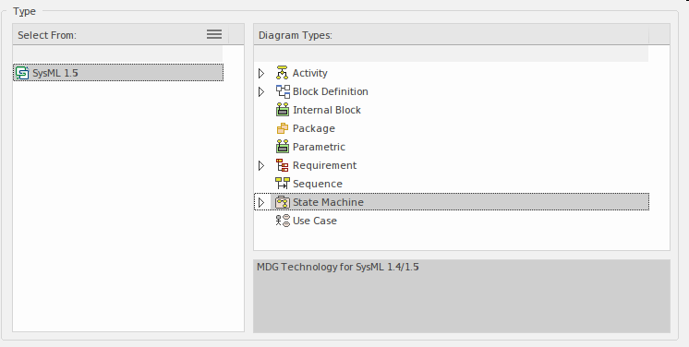Image resolution: width=689 pixels, height=347 pixels.
Task: Select the Package label
Action: tap(314, 128)
